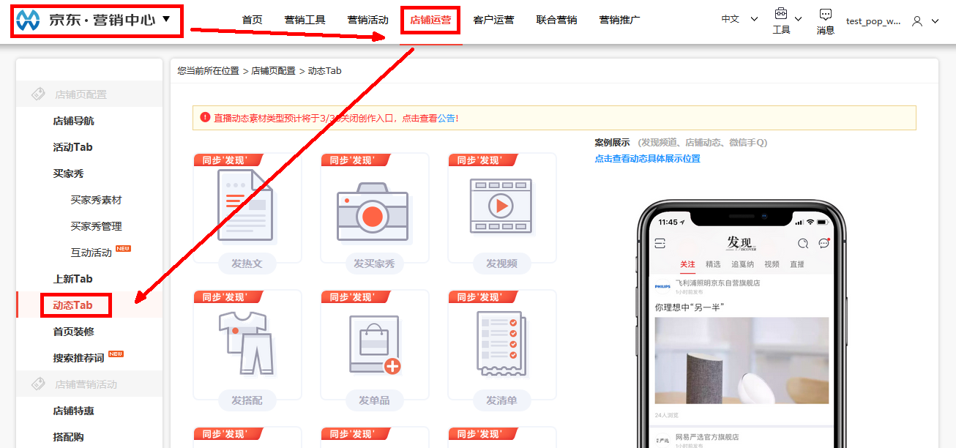Click the 发清单 checklist icon
Image resolution: width=956 pixels, height=448 pixels.
501,343
